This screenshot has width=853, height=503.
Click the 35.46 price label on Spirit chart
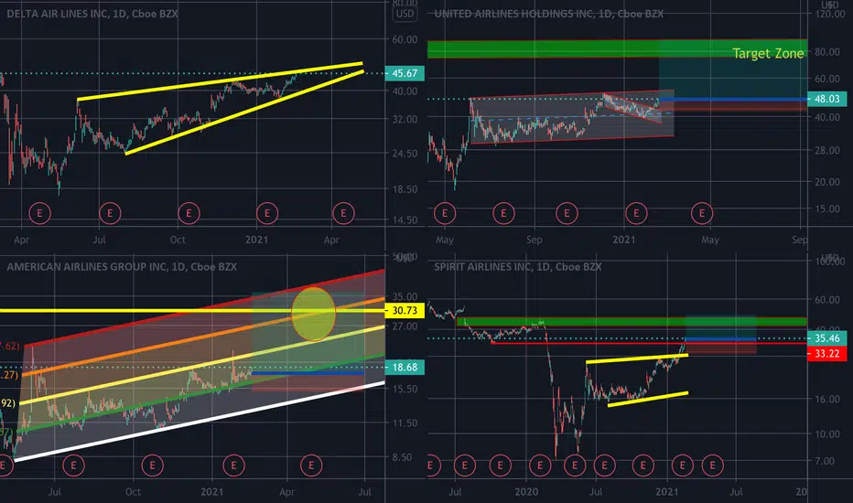click(x=826, y=338)
